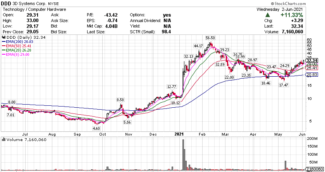Screen dimensions: 325x172
Task: Click the 12.77 price label
Action: (x=172, y=86)
